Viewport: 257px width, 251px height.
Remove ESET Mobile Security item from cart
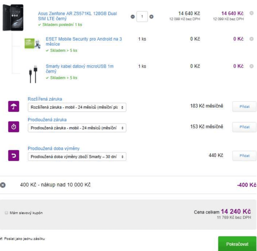252,39
